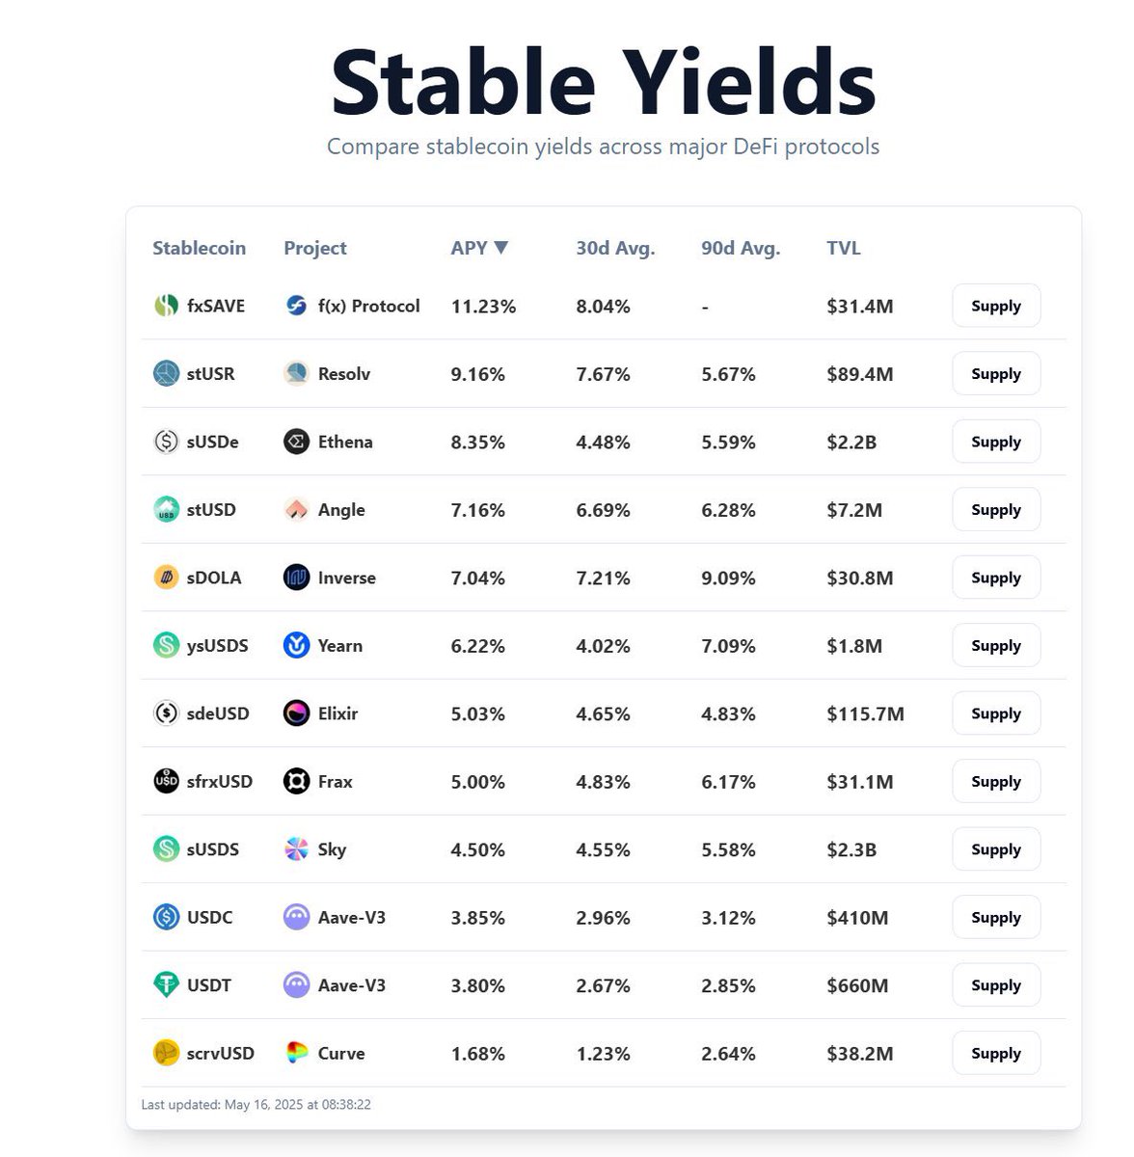The image size is (1134, 1157).
Task: Click Supply button for USDC Aave-V3
Action: (996, 917)
